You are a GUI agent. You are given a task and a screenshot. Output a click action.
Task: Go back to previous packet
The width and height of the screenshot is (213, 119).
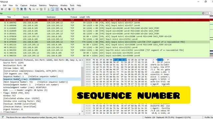tap(34, 9)
